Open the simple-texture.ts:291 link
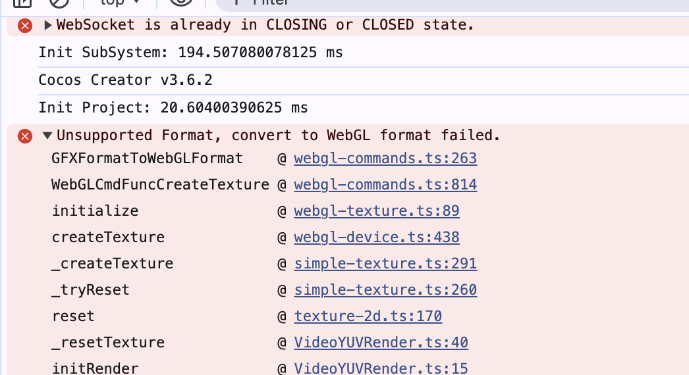689x375 pixels. pyautogui.click(x=385, y=264)
